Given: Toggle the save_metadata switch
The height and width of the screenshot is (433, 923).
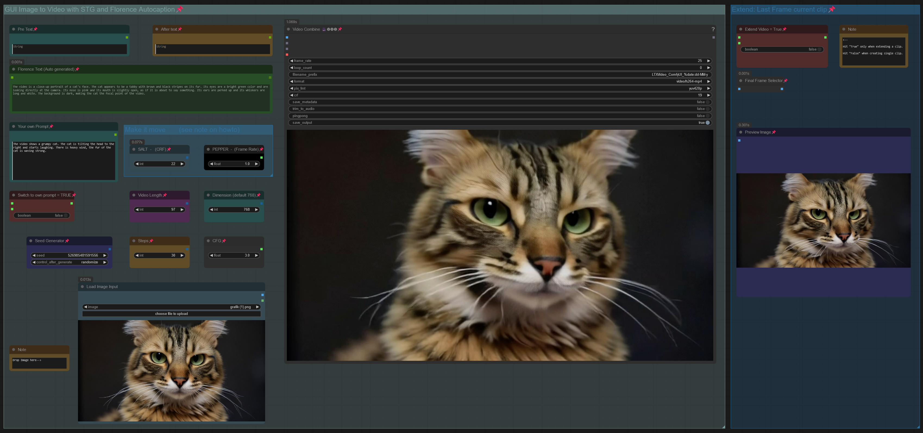Looking at the screenshot, I should (x=707, y=102).
